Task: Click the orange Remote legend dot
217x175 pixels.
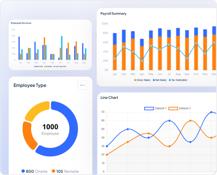Action: point(53,171)
